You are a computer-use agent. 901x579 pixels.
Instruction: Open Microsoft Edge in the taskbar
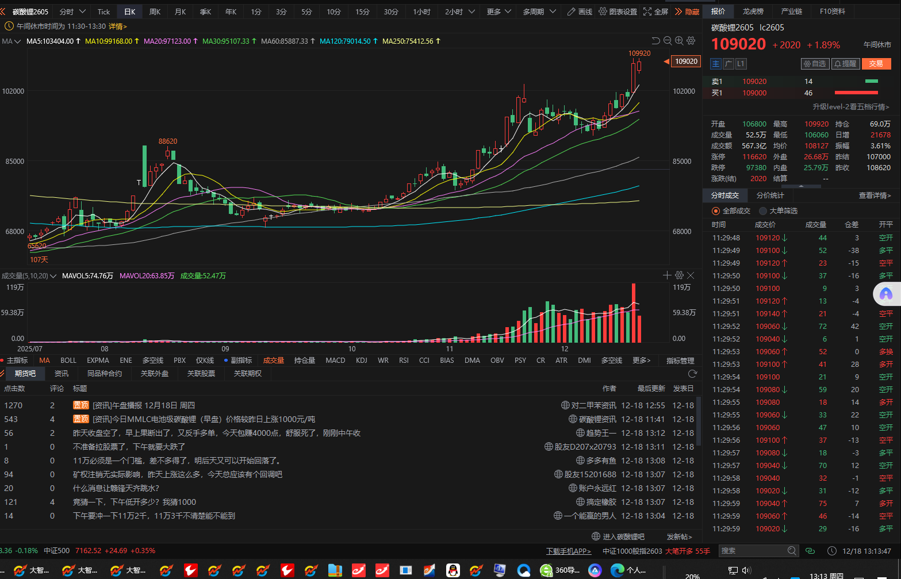click(628, 570)
